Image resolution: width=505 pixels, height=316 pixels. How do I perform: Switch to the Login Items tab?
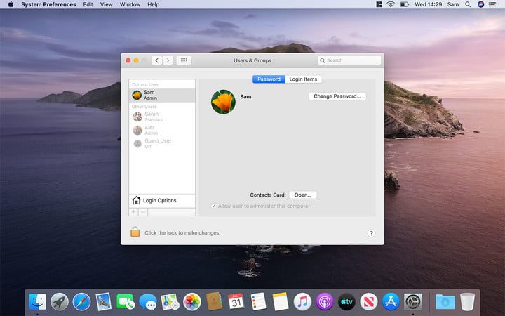tap(304, 79)
